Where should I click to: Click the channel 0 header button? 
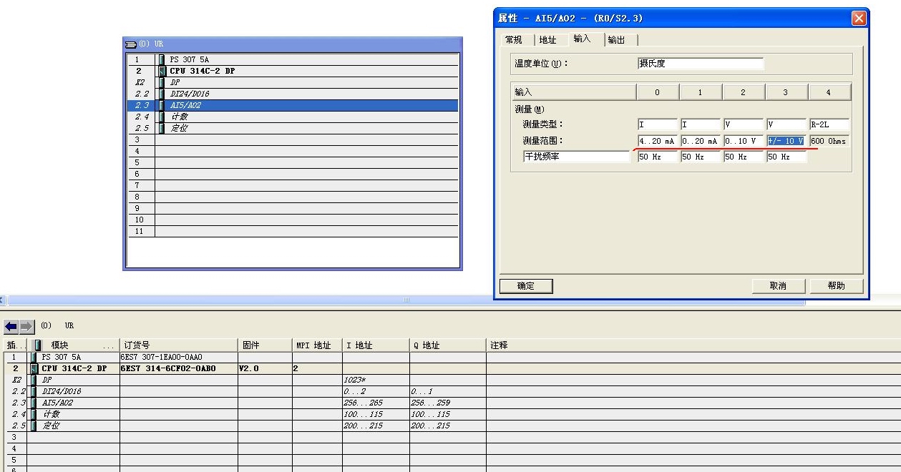[x=658, y=92]
